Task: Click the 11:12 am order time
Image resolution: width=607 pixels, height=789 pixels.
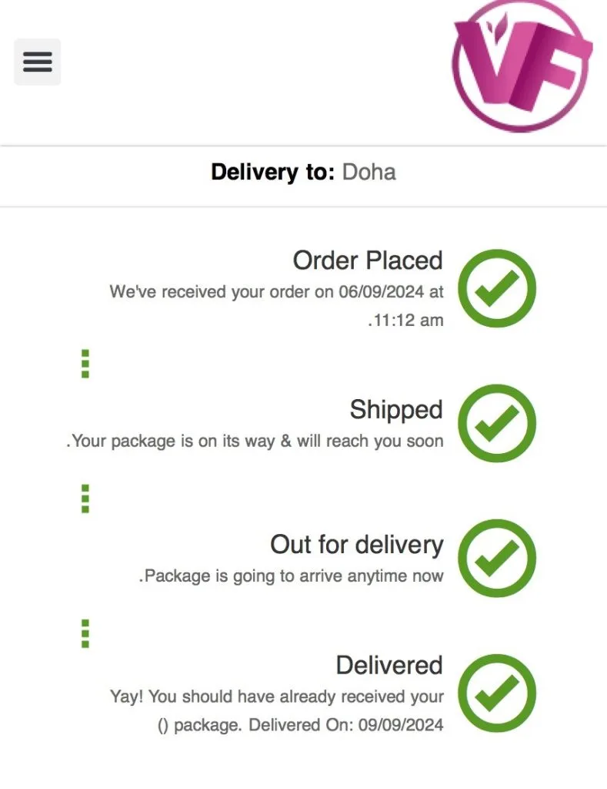Action: (405, 320)
